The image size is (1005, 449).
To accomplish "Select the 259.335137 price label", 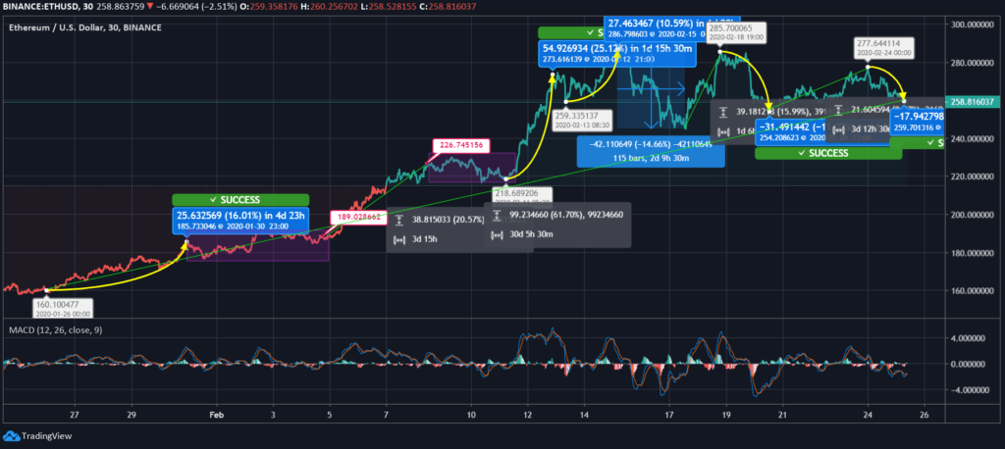I will coord(582,121).
